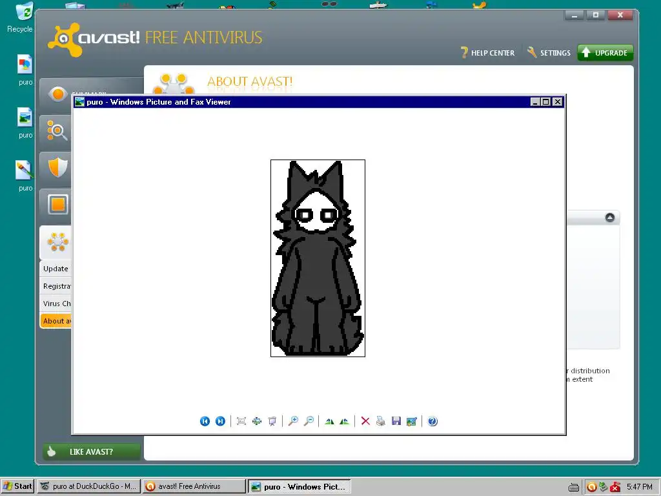Click puro Windows Picture taskbar button
661x496 pixels.
(299, 486)
